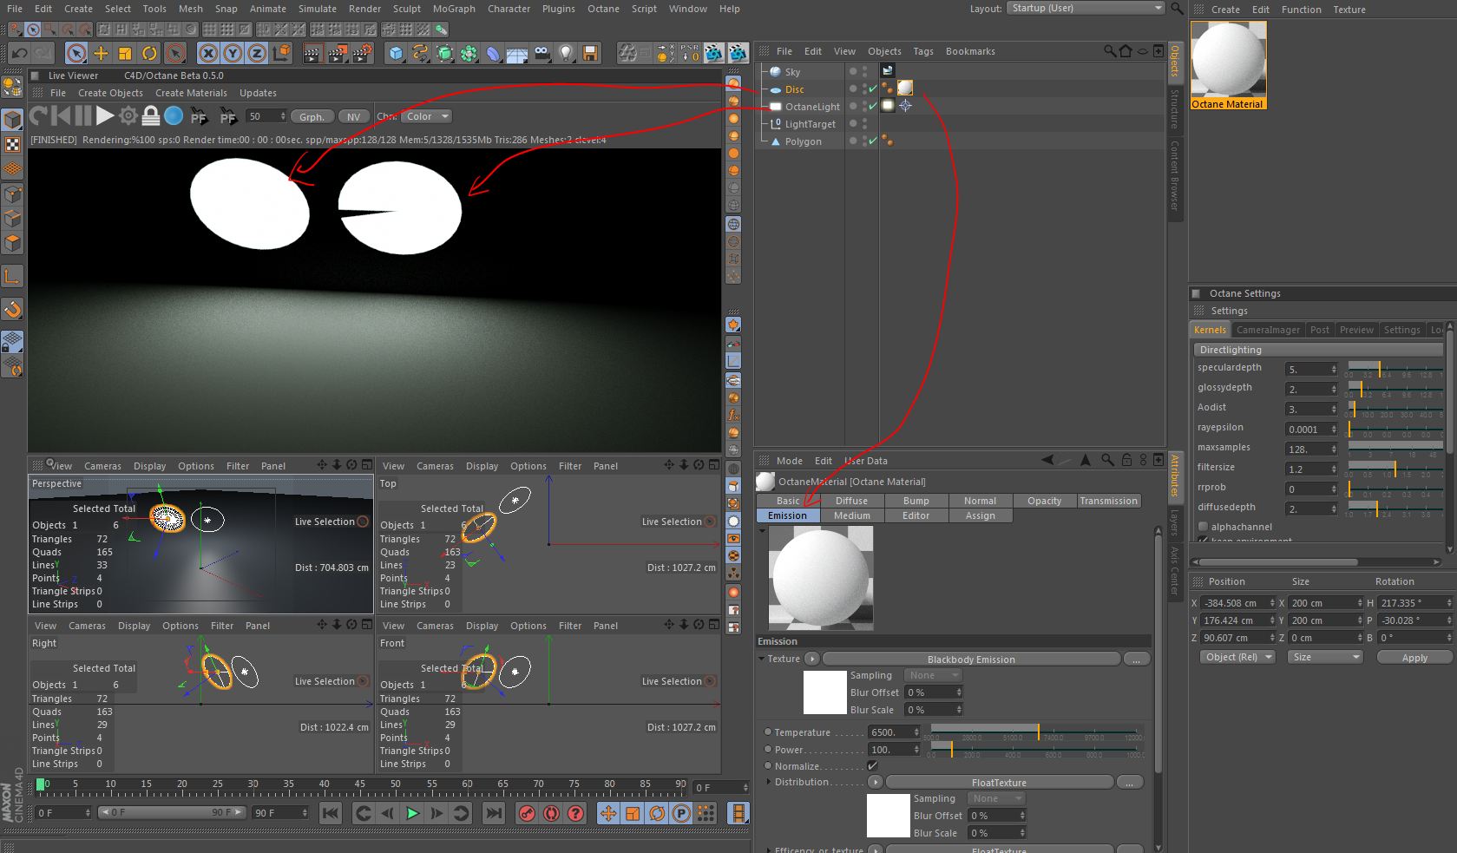Toggle Y-axis lock
Image resolution: width=1457 pixels, height=853 pixels.
(233, 54)
